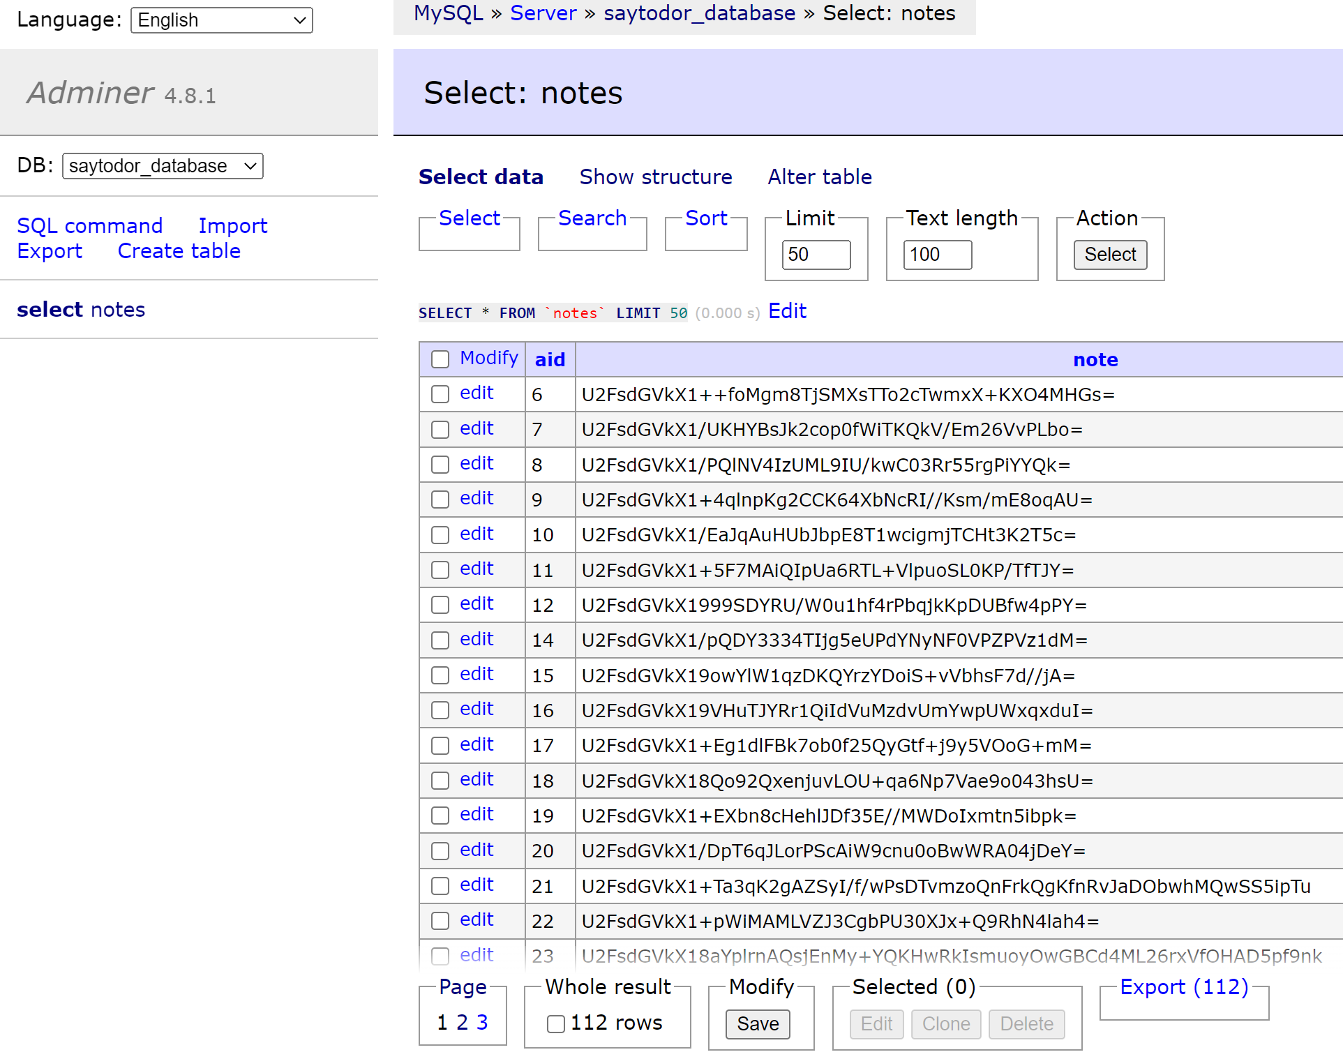Open the SQL command page
1343x1059 pixels.
(x=89, y=225)
